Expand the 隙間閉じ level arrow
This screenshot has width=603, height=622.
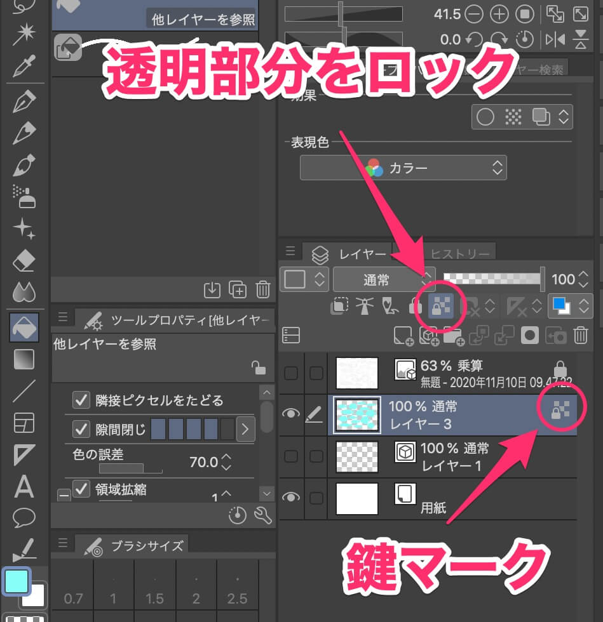(245, 430)
